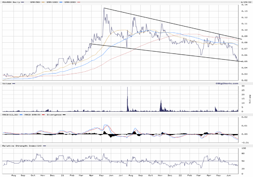The width and height of the screenshot is (253, 178).
Task: Click the 6/29/22 date label
Action: (x=246, y=2)
